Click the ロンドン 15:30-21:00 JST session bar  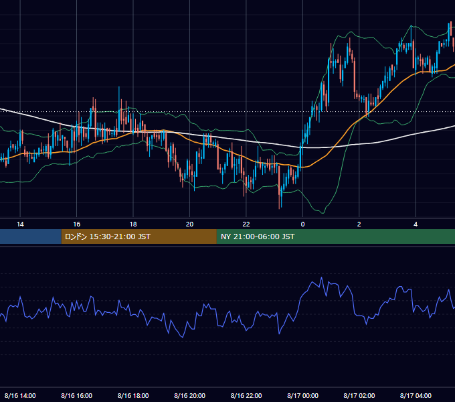139,237
